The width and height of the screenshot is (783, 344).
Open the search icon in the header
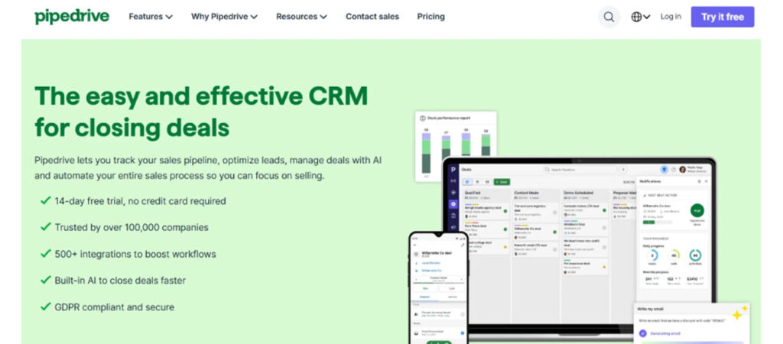point(609,17)
